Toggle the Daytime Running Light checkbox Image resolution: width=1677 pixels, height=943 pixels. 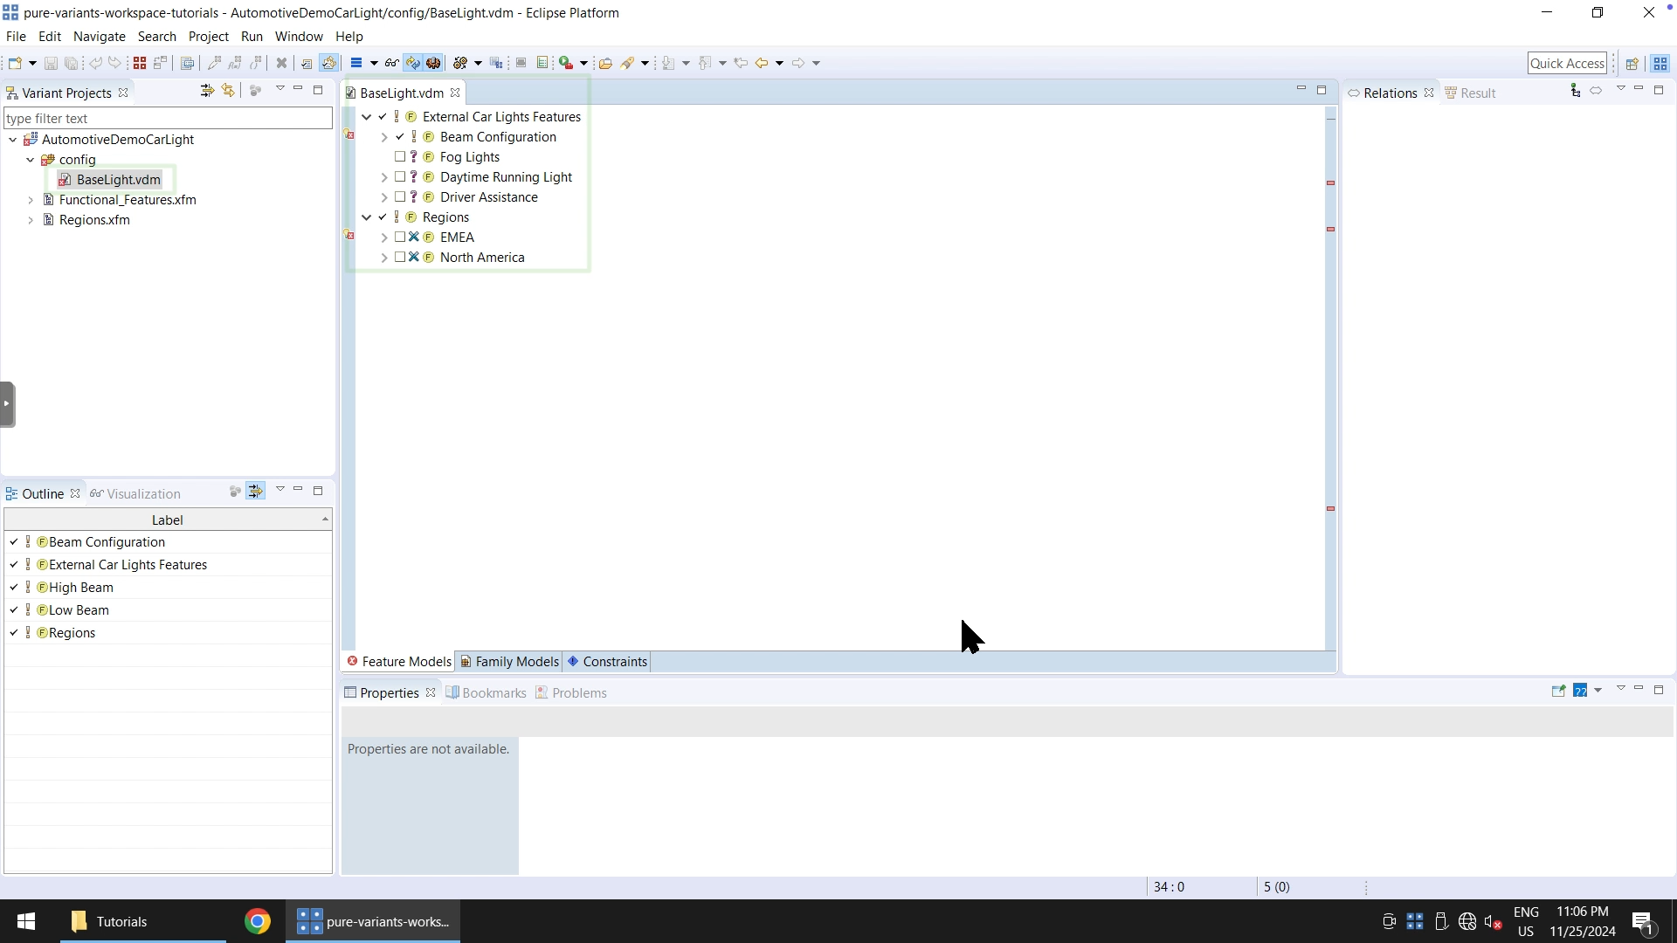tap(400, 177)
